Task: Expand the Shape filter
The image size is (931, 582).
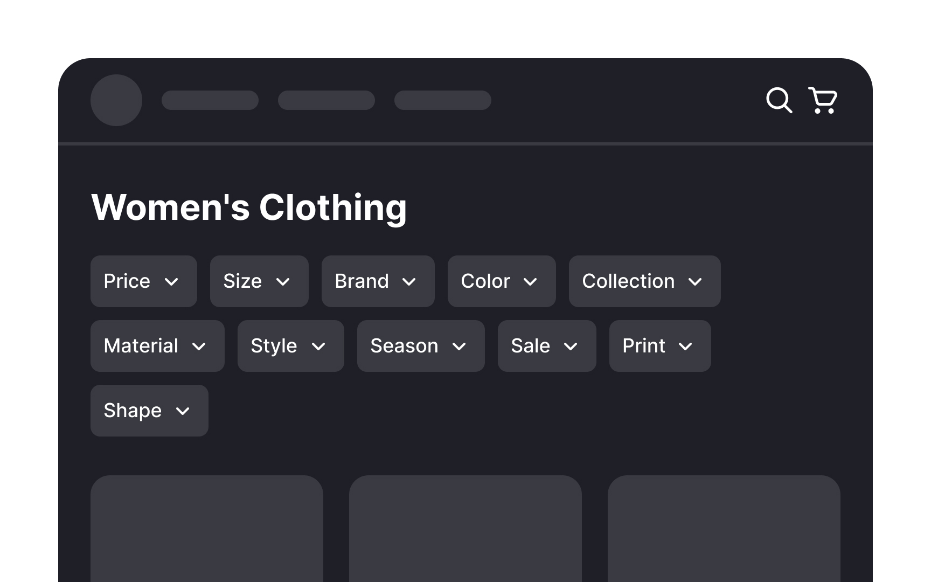Action: tap(149, 411)
